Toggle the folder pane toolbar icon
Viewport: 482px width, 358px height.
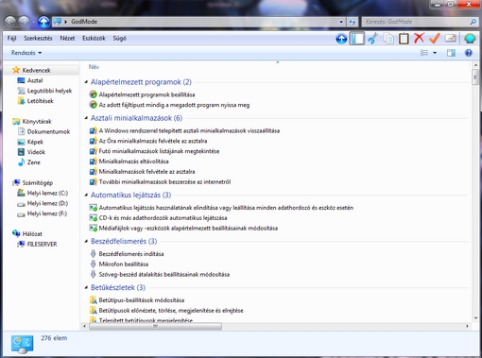[x=357, y=39]
